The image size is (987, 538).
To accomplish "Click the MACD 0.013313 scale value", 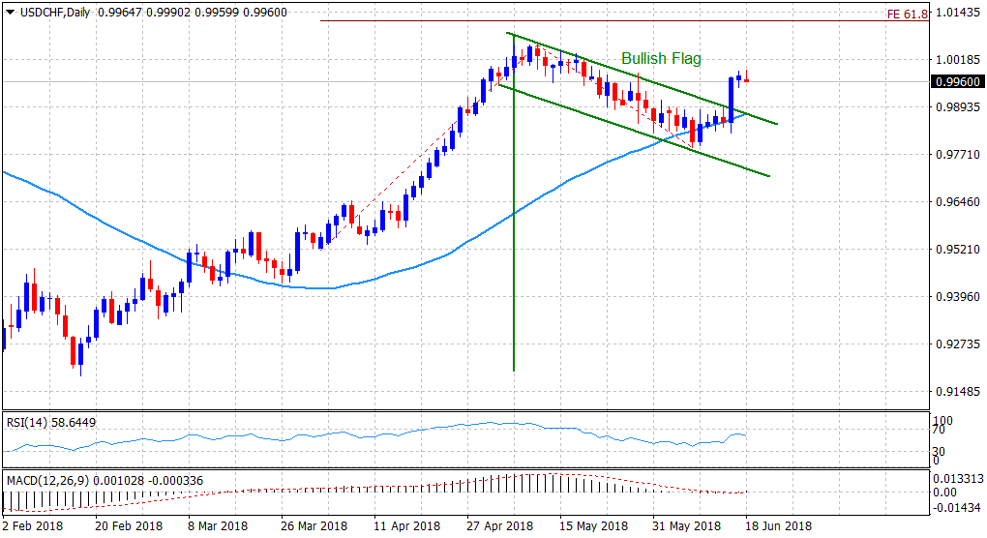I will click(958, 478).
